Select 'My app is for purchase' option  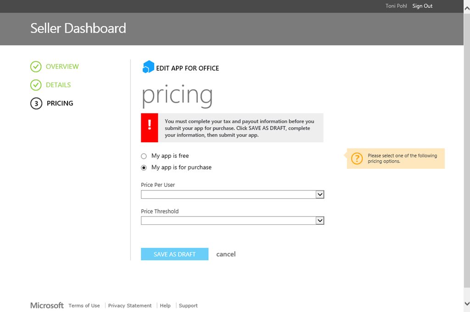144,167
